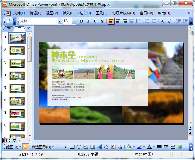
Task: Open the 绘图(R) drawing menu
Action: click(x=13, y=147)
